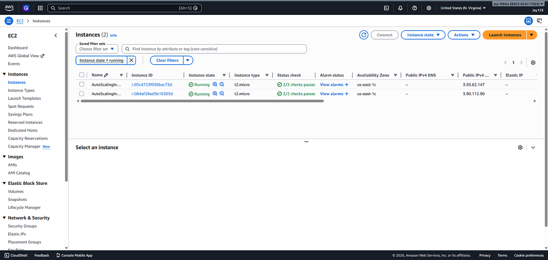Select checkbox for instance i-084ef28ed5b16303d
Image resolution: width=548 pixels, height=260 pixels.
pyautogui.click(x=82, y=94)
